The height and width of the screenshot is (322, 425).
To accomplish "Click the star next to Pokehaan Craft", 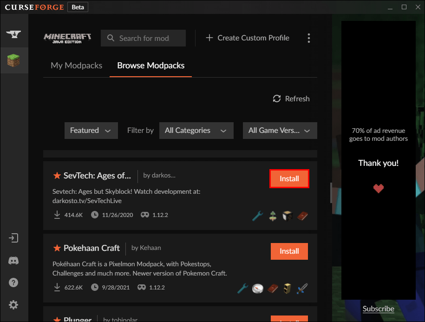I will point(57,248).
